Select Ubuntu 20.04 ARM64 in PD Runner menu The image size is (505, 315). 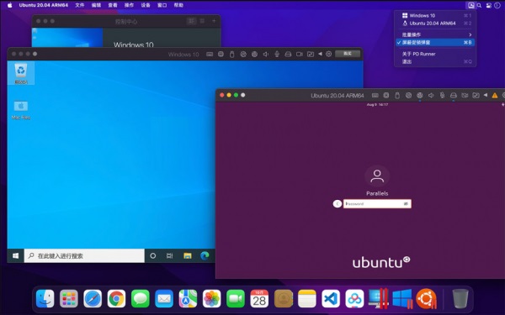tap(435, 24)
